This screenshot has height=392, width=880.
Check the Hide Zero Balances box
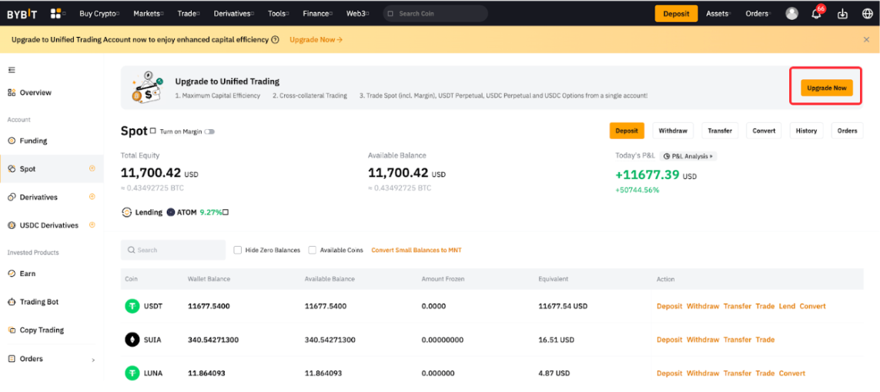click(x=238, y=250)
